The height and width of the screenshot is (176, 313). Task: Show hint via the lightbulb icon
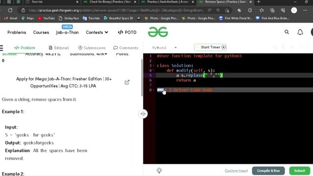(159, 171)
